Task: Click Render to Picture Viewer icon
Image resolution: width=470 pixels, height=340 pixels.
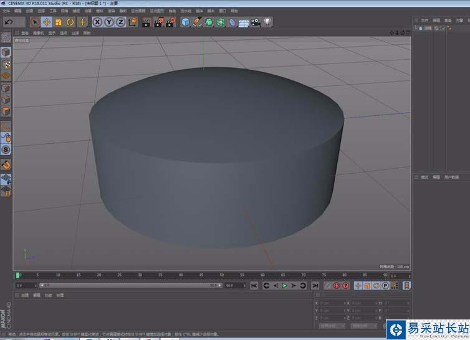Action: [x=158, y=22]
